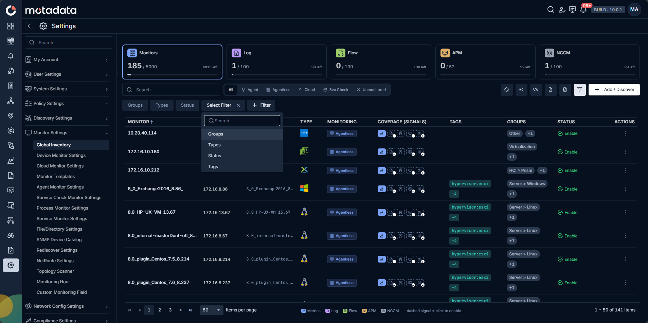
Task: Expand My Account settings section
Action: click(x=67, y=60)
